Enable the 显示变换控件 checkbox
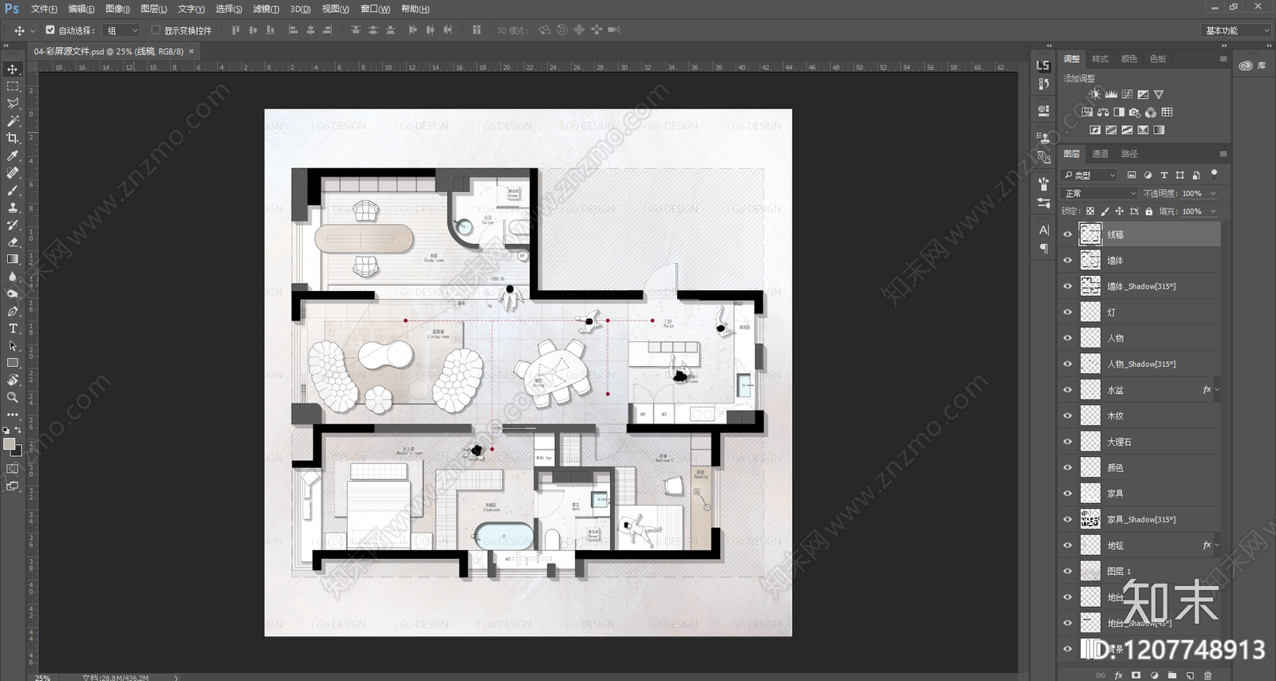The width and height of the screenshot is (1276, 681). coord(156,30)
